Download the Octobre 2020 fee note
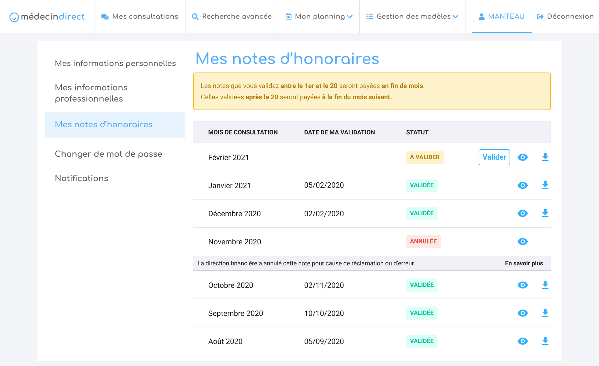Image resolution: width=599 pixels, height=366 pixels. pyautogui.click(x=545, y=285)
